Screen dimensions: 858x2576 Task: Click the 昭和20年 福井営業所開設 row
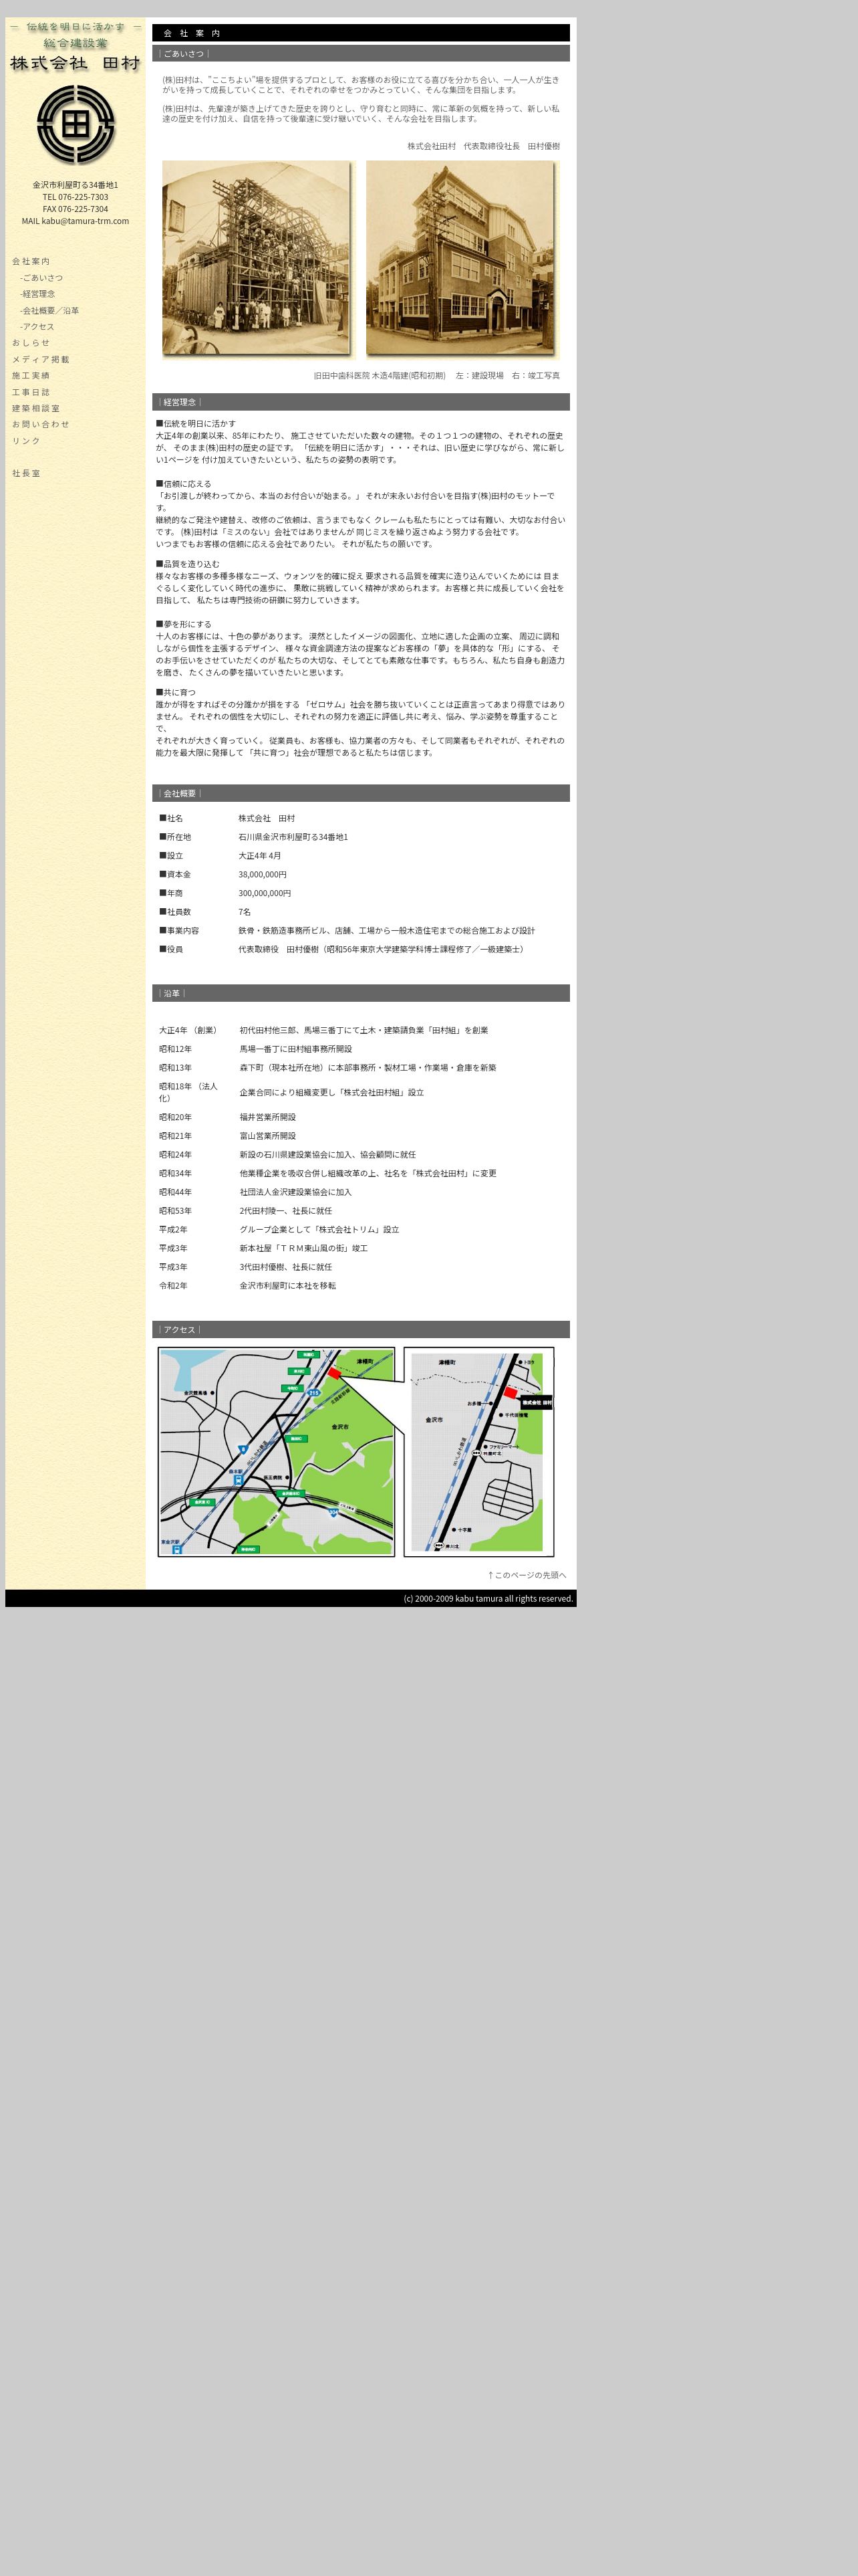tap(361, 1117)
